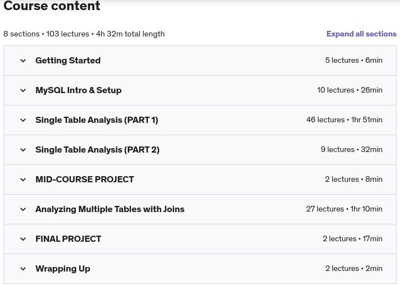Image resolution: width=400 pixels, height=285 pixels.
Task: Click the 46 lectures 1hr 51min label
Action: tap(344, 119)
